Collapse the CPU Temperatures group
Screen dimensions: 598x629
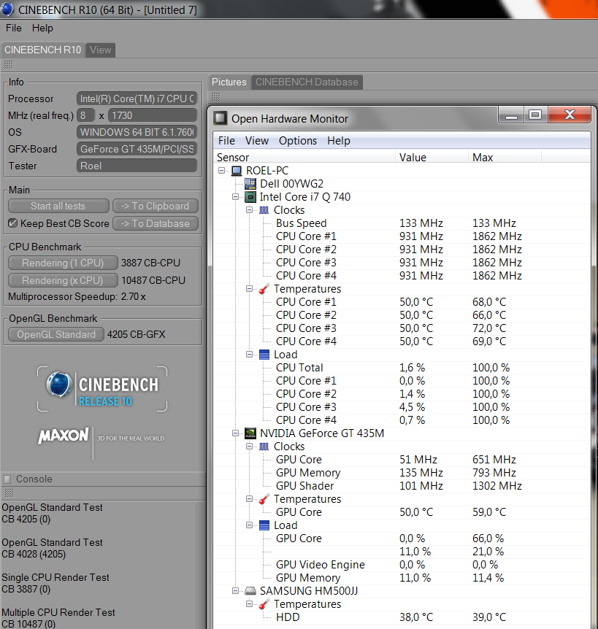point(249,288)
